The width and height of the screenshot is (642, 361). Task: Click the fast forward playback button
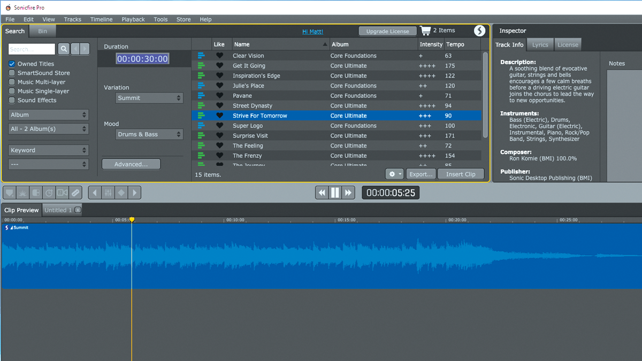pos(348,193)
